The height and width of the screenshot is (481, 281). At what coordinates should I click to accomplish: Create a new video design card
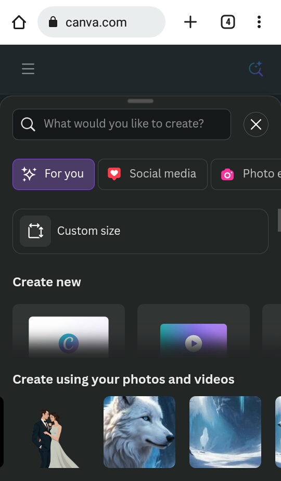point(193,331)
